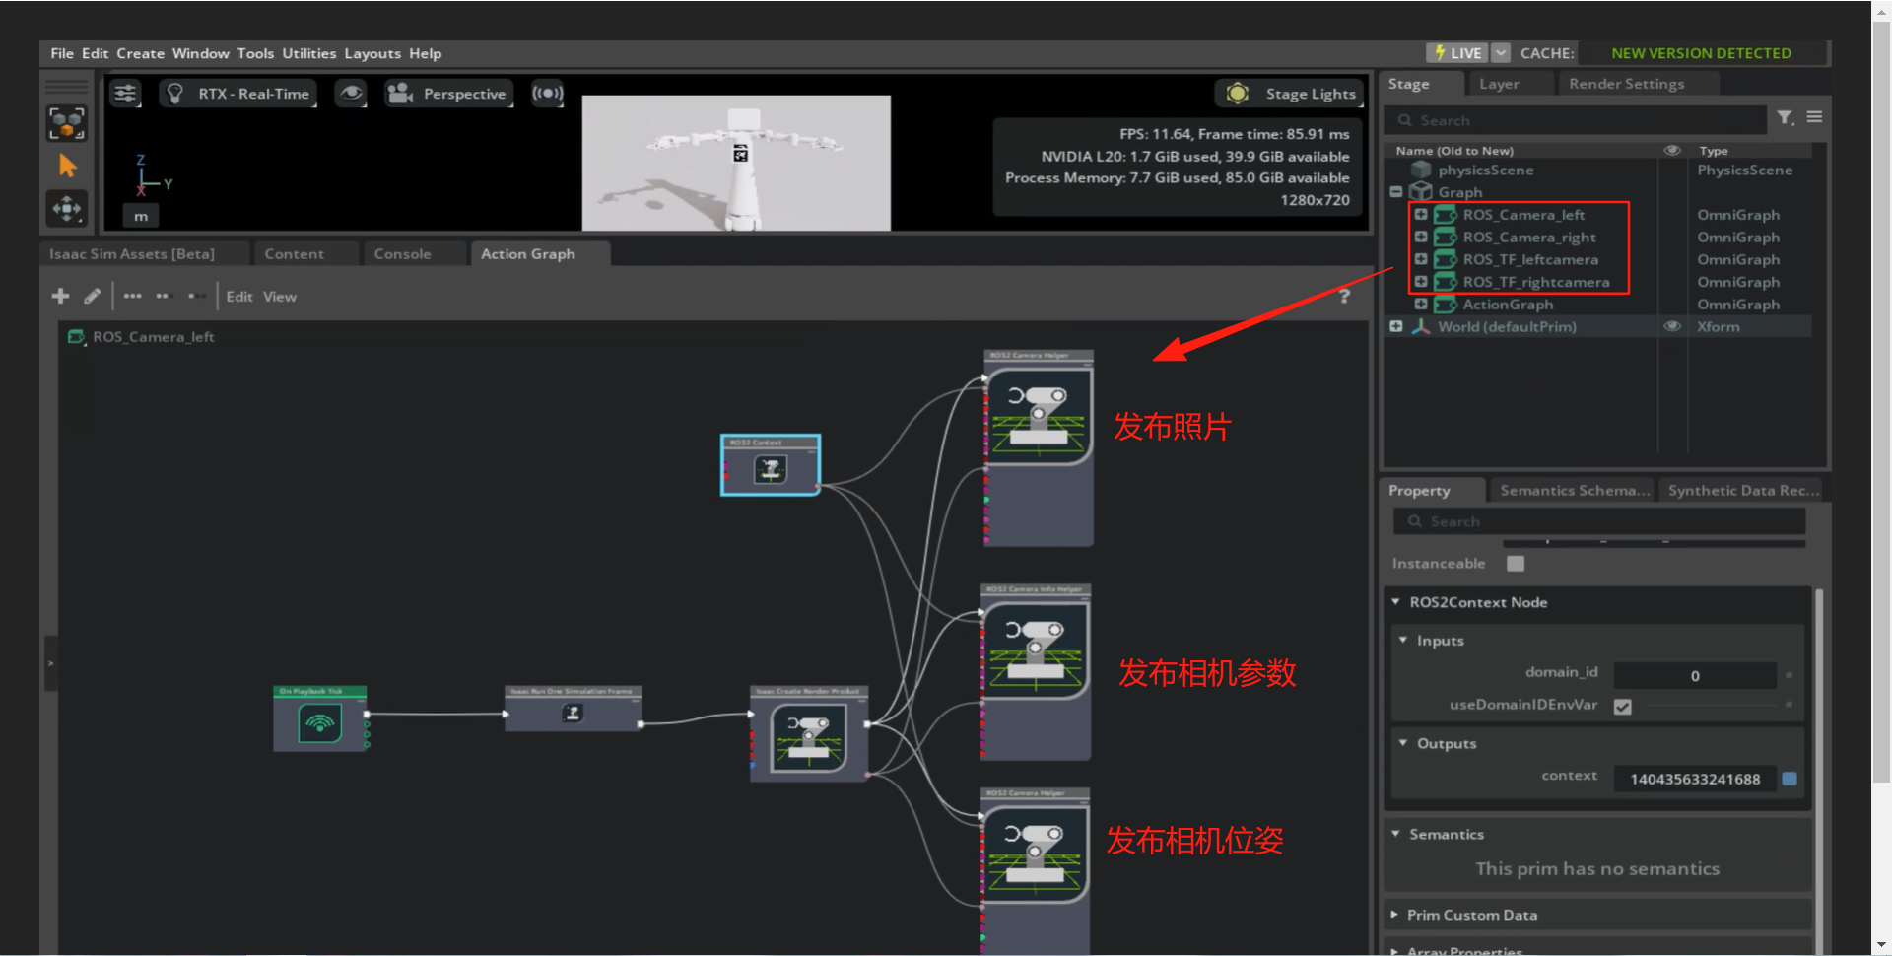Uncheck the useDomainIDEnvVar checkbox
This screenshot has height=956, width=1892.
1623,706
